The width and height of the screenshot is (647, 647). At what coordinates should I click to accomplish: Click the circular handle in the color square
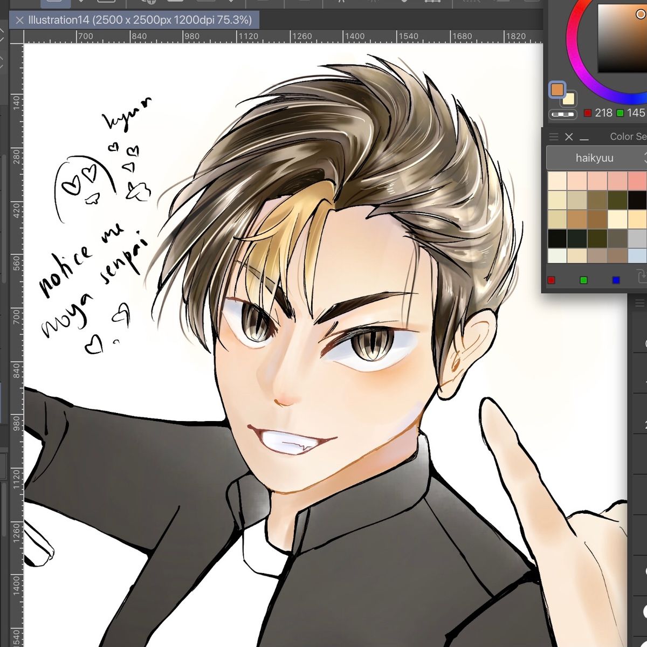coord(641,14)
